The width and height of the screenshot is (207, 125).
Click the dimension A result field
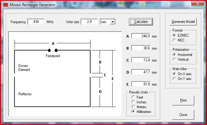(141, 36)
